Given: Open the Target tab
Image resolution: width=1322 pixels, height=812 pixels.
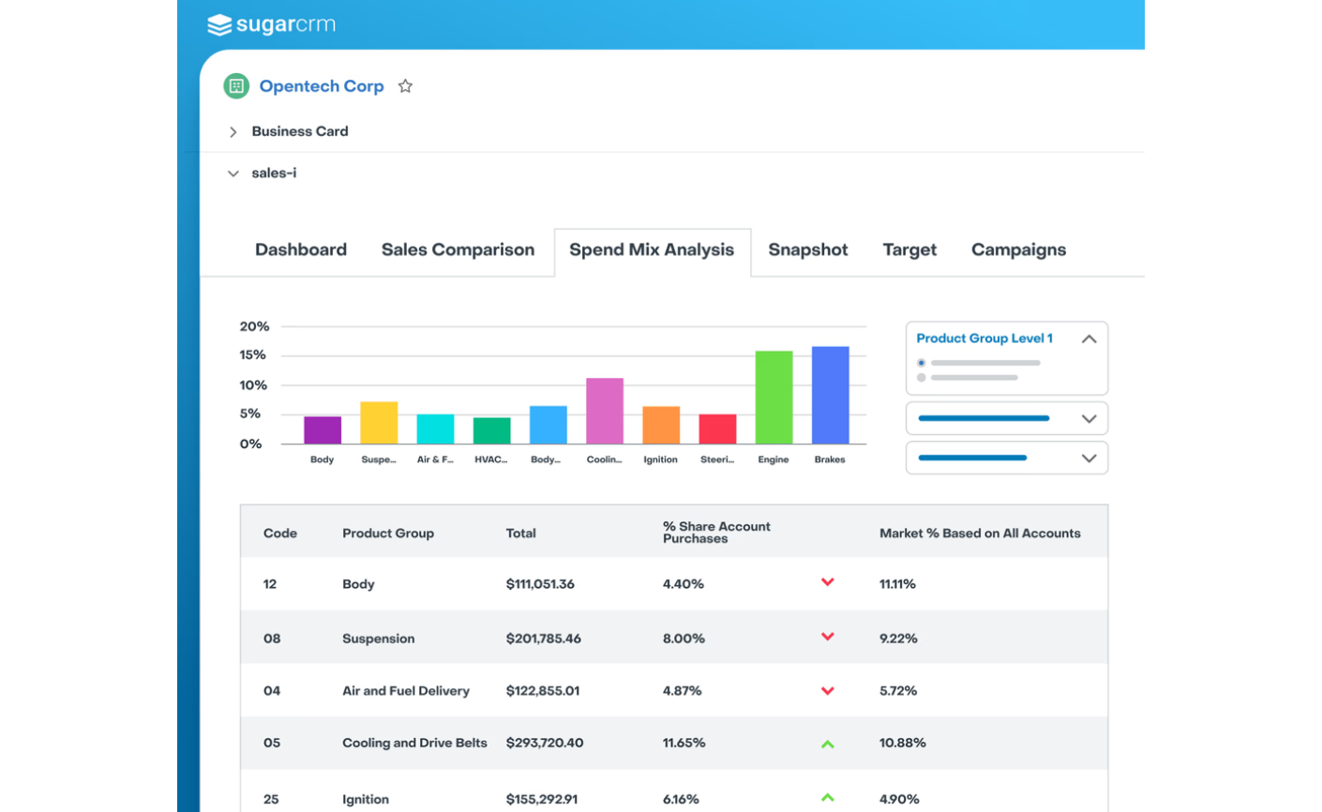Looking at the screenshot, I should click(x=909, y=249).
